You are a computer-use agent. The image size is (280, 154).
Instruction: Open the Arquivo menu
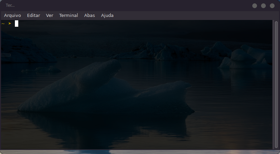coord(13,15)
